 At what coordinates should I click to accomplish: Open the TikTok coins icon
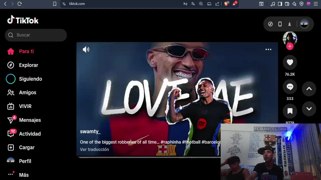tap(270, 24)
